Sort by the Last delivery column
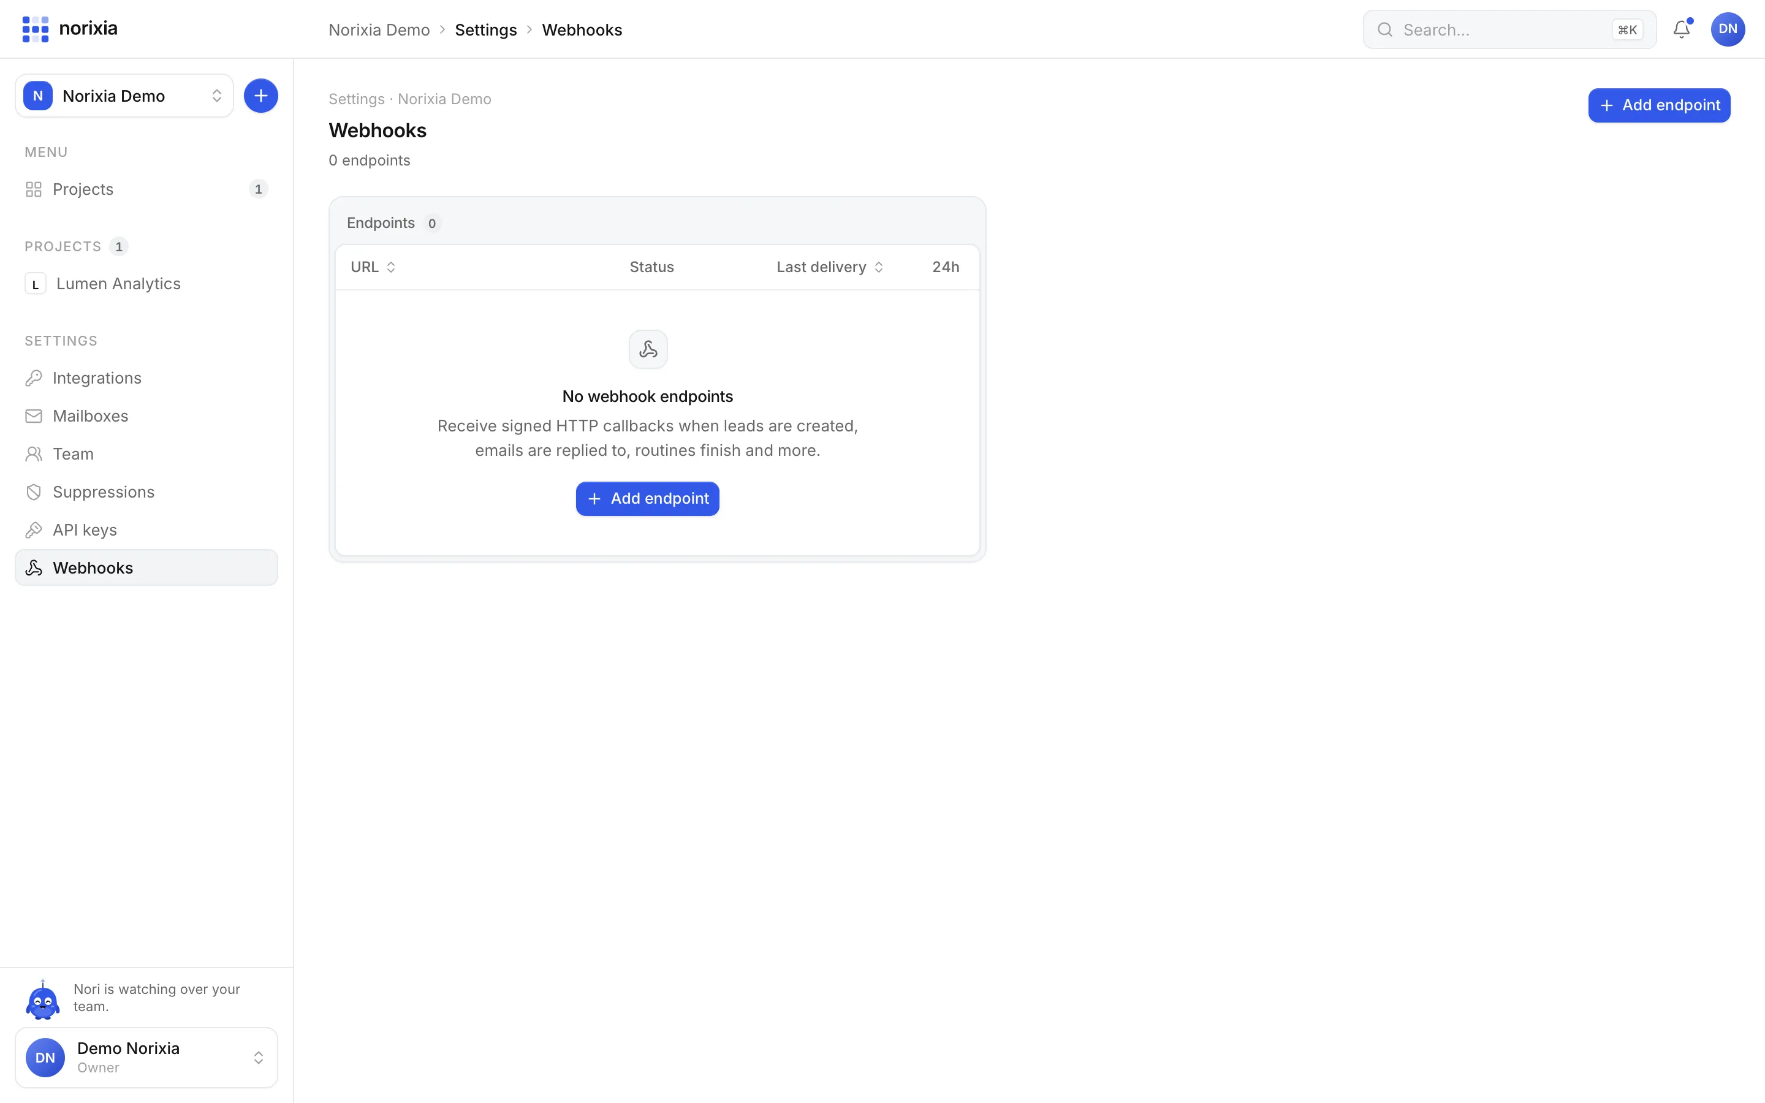The height and width of the screenshot is (1103, 1765). coord(830,267)
